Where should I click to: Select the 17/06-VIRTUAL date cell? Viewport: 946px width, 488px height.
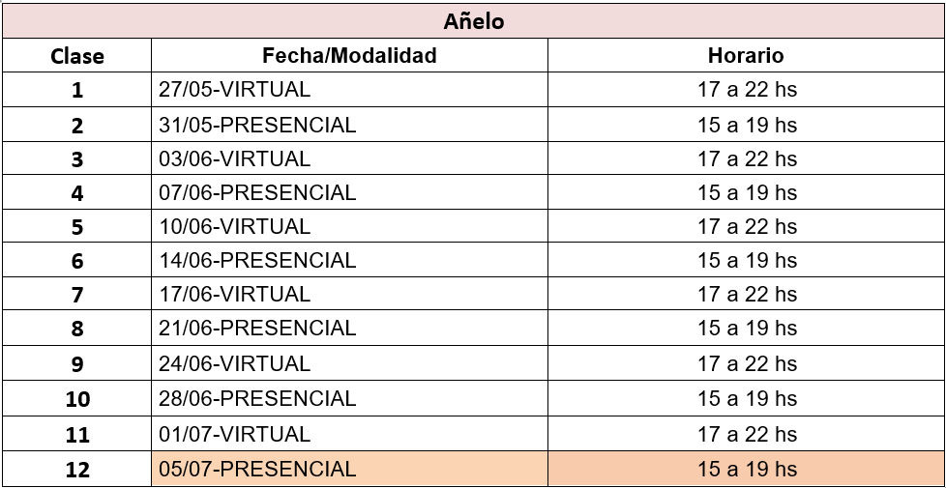click(x=349, y=294)
